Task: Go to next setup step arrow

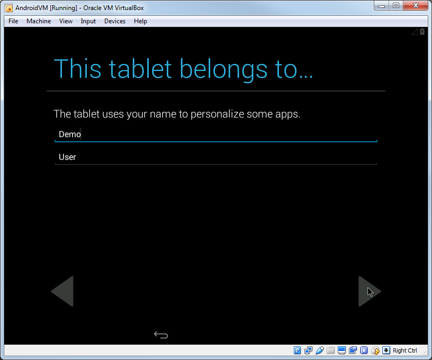Action: tap(370, 291)
